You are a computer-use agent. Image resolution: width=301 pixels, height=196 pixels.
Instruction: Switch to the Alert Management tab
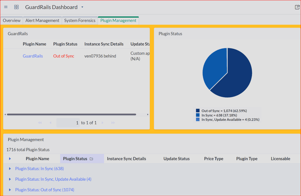(42, 21)
